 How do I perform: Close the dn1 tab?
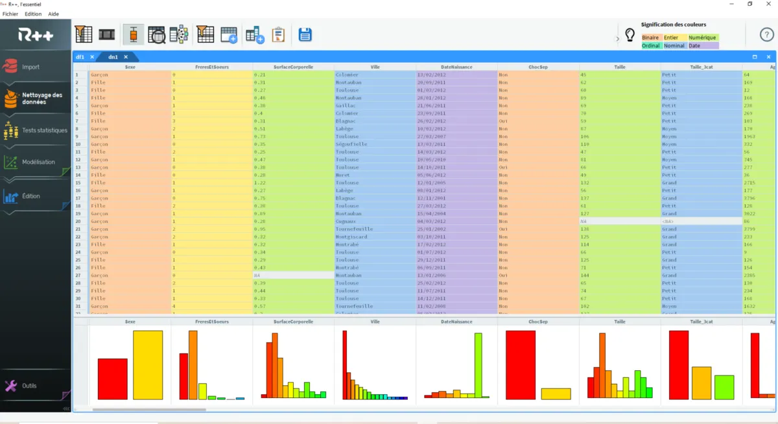coord(127,57)
